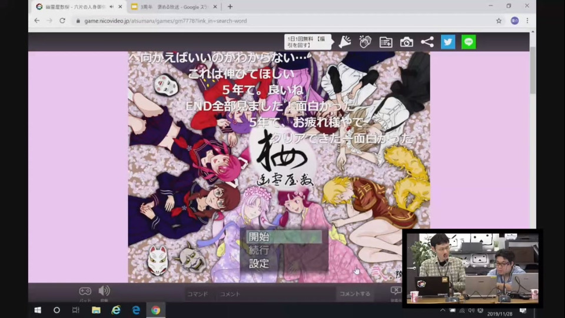Open the notification center icon
Image resolution: width=565 pixels, height=318 pixels.
(523, 311)
